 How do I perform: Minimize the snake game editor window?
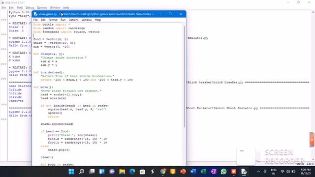click(x=159, y=14)
